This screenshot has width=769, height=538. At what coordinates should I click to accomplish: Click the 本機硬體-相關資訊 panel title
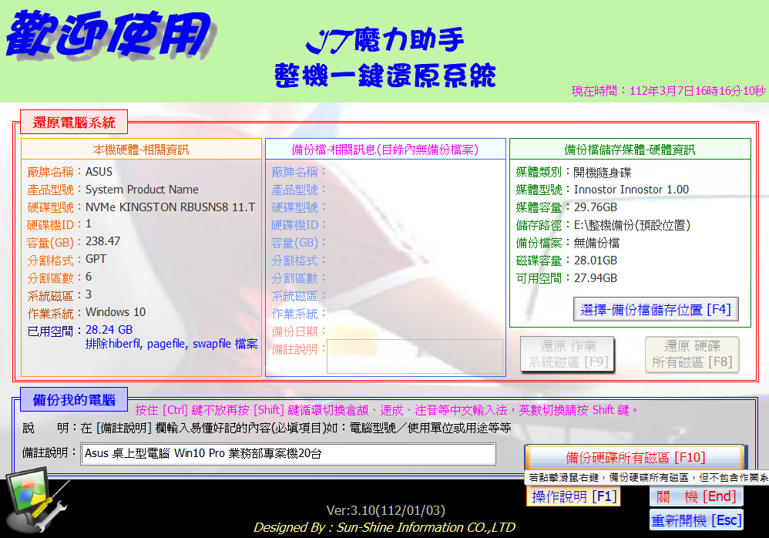(x=141, y=150)
